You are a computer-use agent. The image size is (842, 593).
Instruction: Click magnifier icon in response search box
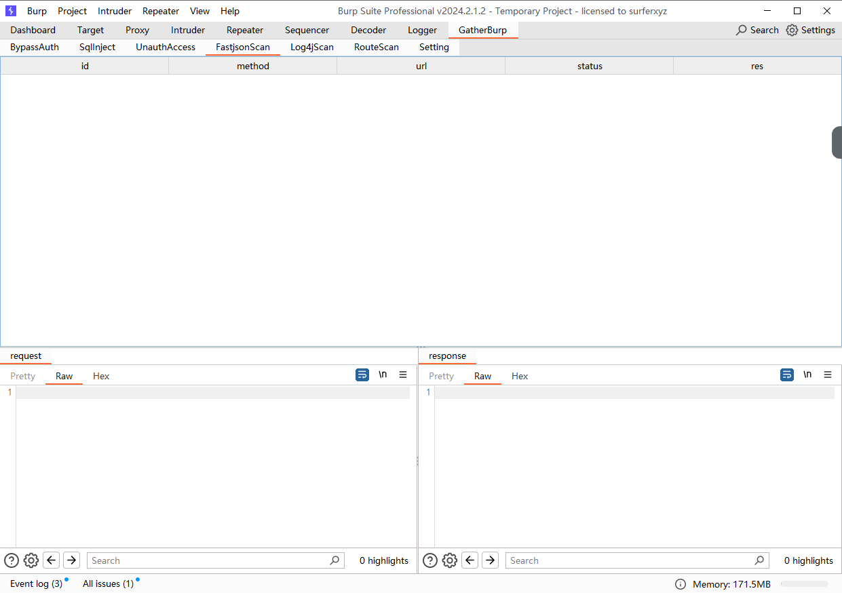[x=759, y=560]
